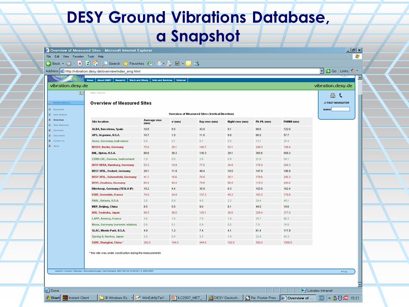Image resolution: width=409 pixels, height=307 pixels.
Task: Refresh the page using the toolbar icon
Action: pos(88,64)
